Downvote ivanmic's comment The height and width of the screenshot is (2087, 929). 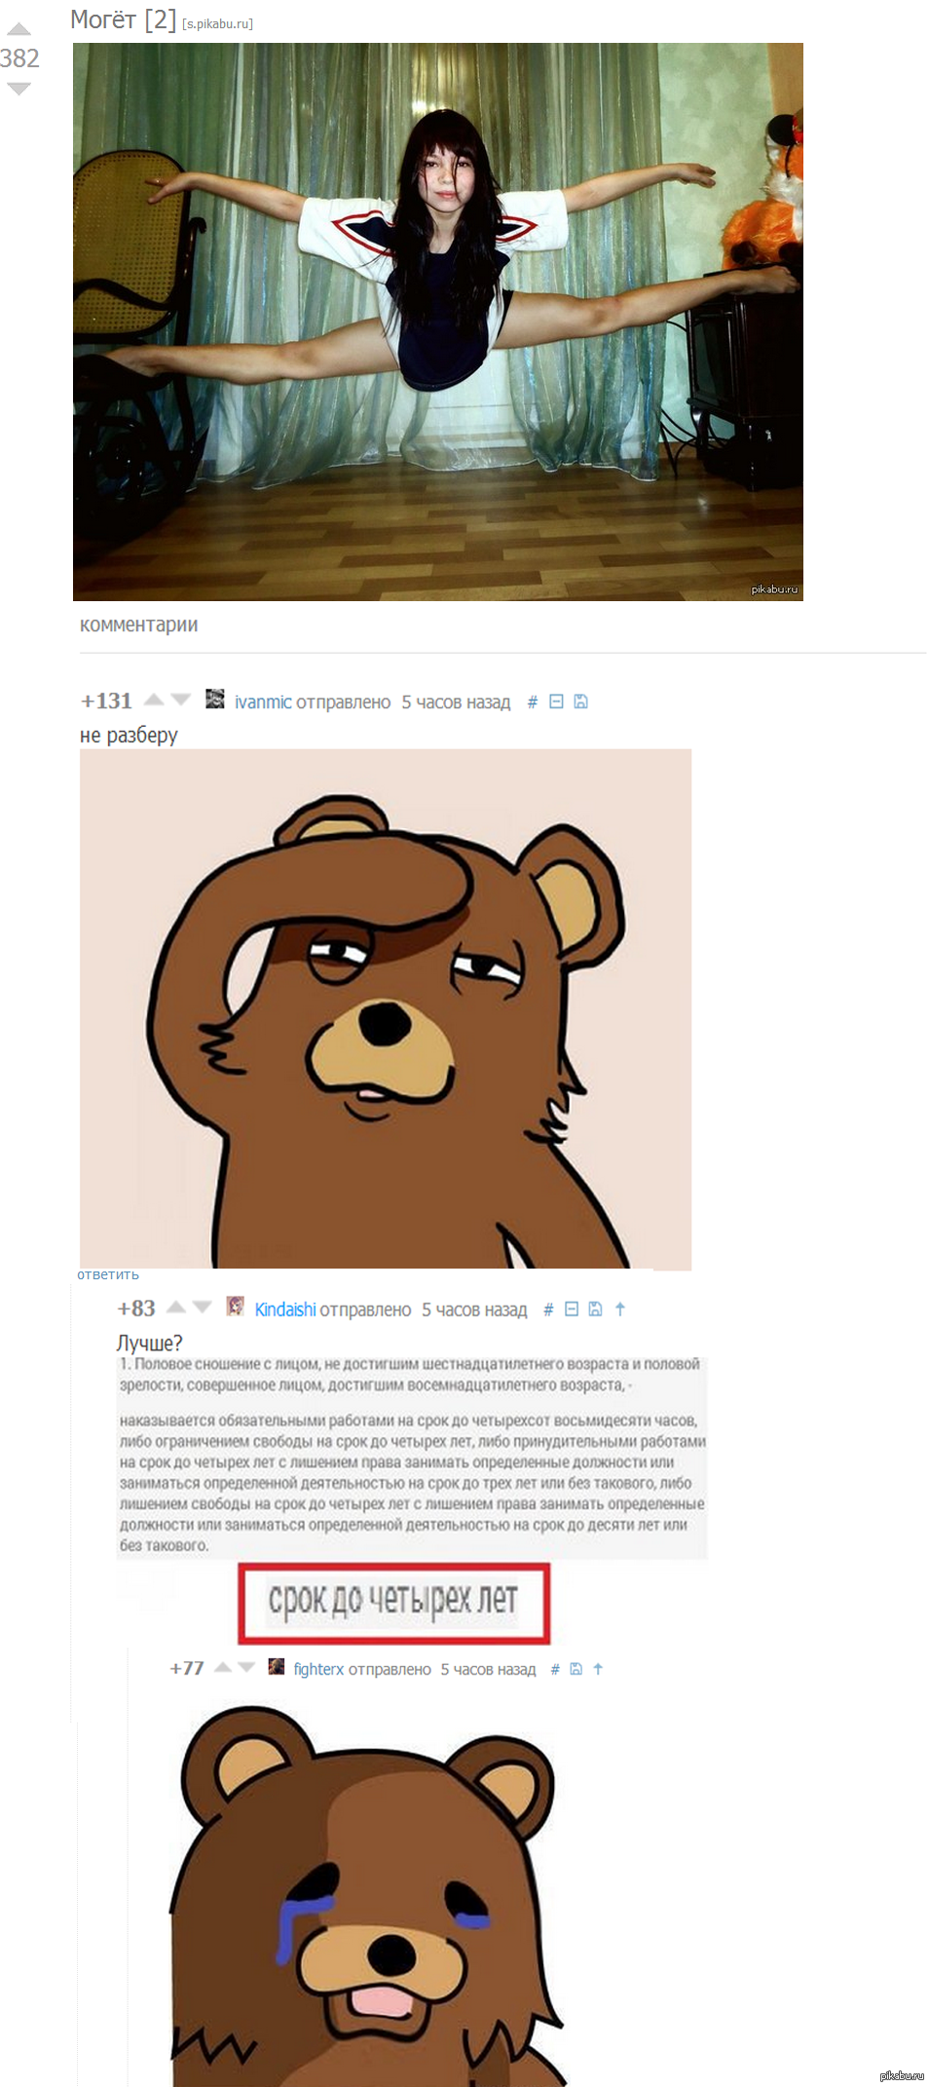[x=180, y=700]
